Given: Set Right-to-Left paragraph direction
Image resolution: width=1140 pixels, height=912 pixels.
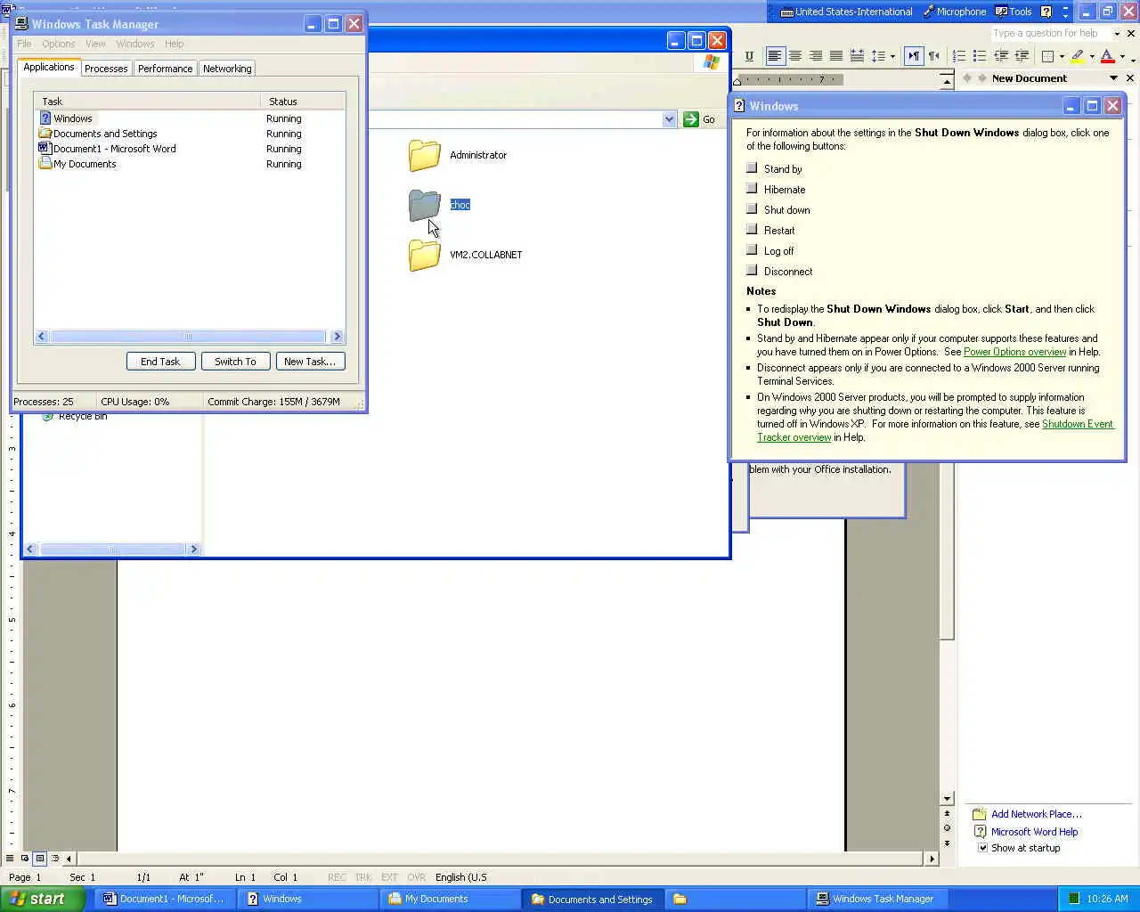Looking at the screenshot, I should click(934, 56).
